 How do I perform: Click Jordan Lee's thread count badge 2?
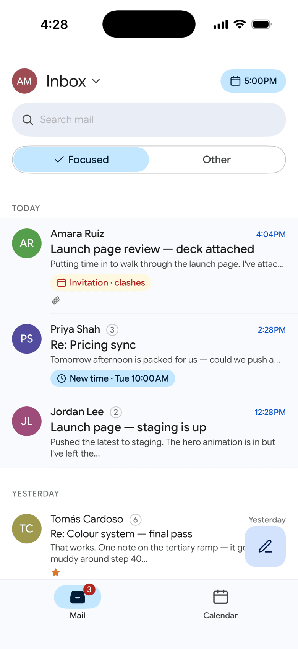click(116, 412)
